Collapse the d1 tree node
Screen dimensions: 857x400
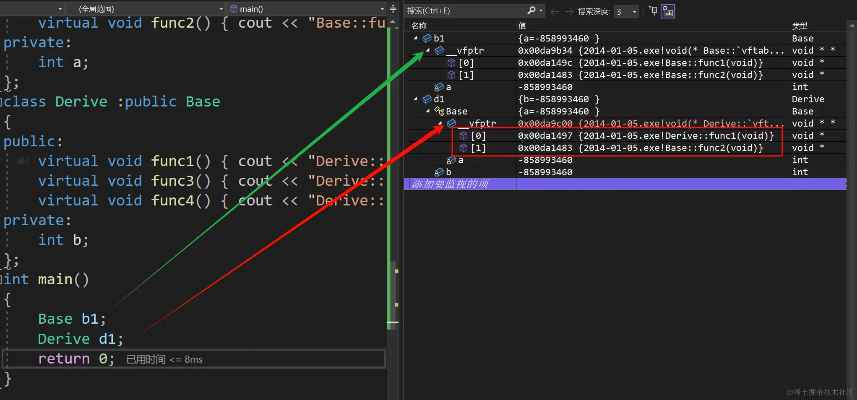416,99
